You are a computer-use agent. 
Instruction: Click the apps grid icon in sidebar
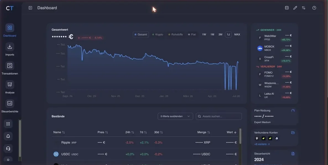[x=8, y=124]
